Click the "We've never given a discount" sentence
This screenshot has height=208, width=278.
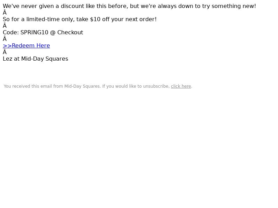[x=129, y=6]
